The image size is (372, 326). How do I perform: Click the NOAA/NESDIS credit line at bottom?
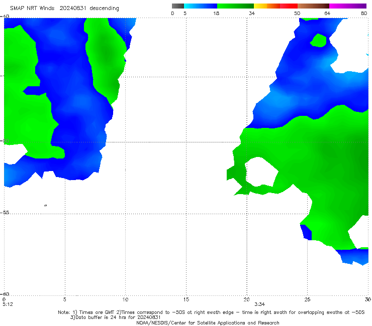click(208, 323)
